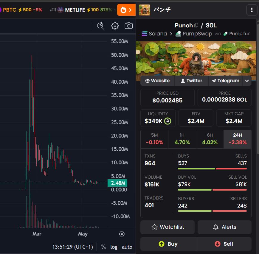Click the PumpSwap logo icon
259x254 pixels.
[178, 34]
